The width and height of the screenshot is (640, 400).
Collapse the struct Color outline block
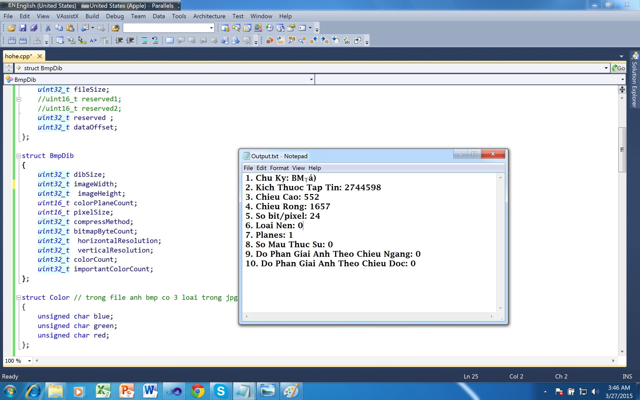click(x=19, y=297)
